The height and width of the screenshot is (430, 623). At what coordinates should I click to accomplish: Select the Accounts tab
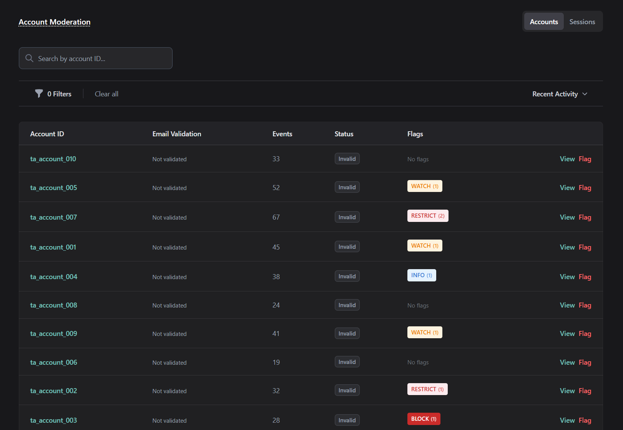[543, 22]
